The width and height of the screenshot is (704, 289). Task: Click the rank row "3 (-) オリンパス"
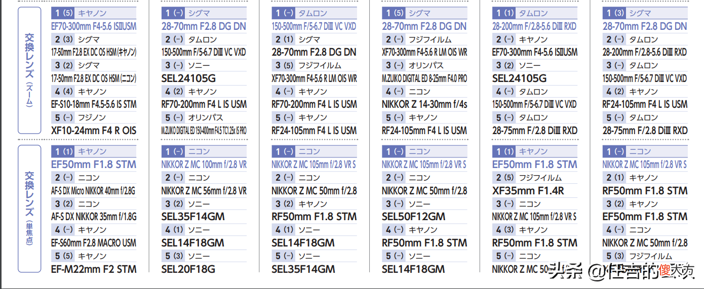(424, 65)
